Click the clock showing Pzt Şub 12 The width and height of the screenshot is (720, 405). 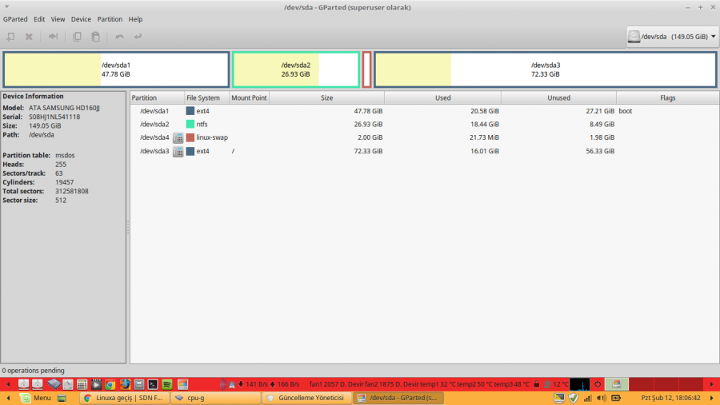click(x=671, y=398)
